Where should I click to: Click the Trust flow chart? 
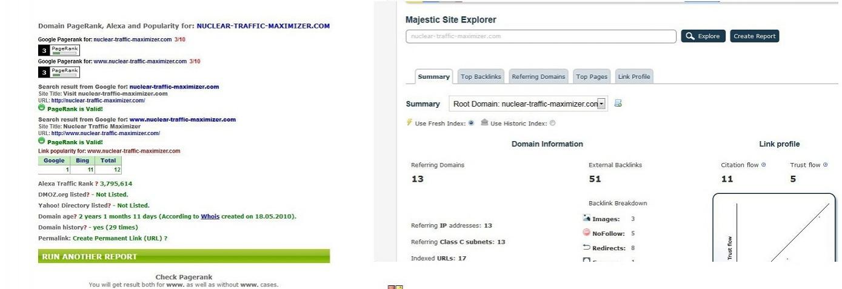pos(774,228)
